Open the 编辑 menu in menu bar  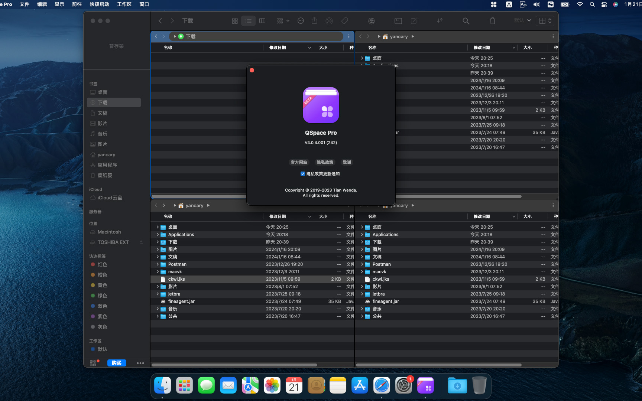click(x=42, y=4)
